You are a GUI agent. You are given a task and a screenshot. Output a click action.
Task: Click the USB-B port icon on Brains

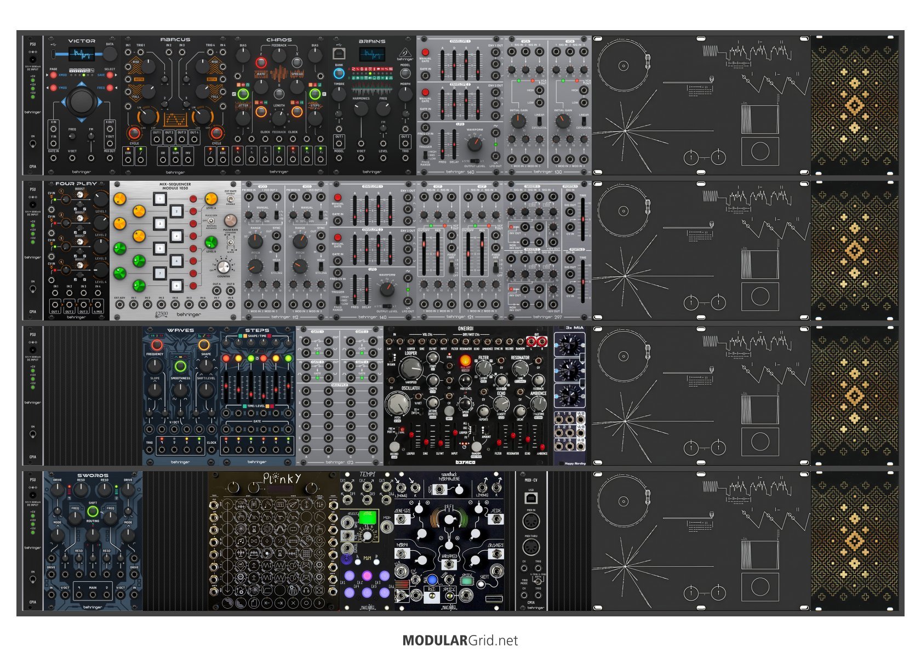coord(339,53)
